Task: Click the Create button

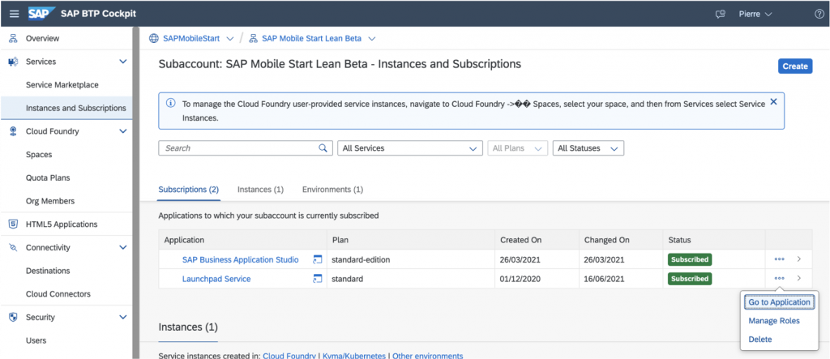Action: click(x=795, y=66)
